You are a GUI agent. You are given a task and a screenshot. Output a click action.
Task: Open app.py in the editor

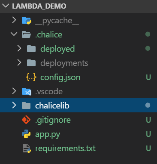[x=48, y=135]
